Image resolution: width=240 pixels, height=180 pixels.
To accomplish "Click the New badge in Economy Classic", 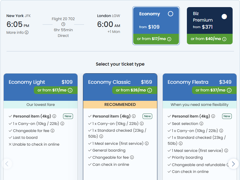I will click(147, 116).
